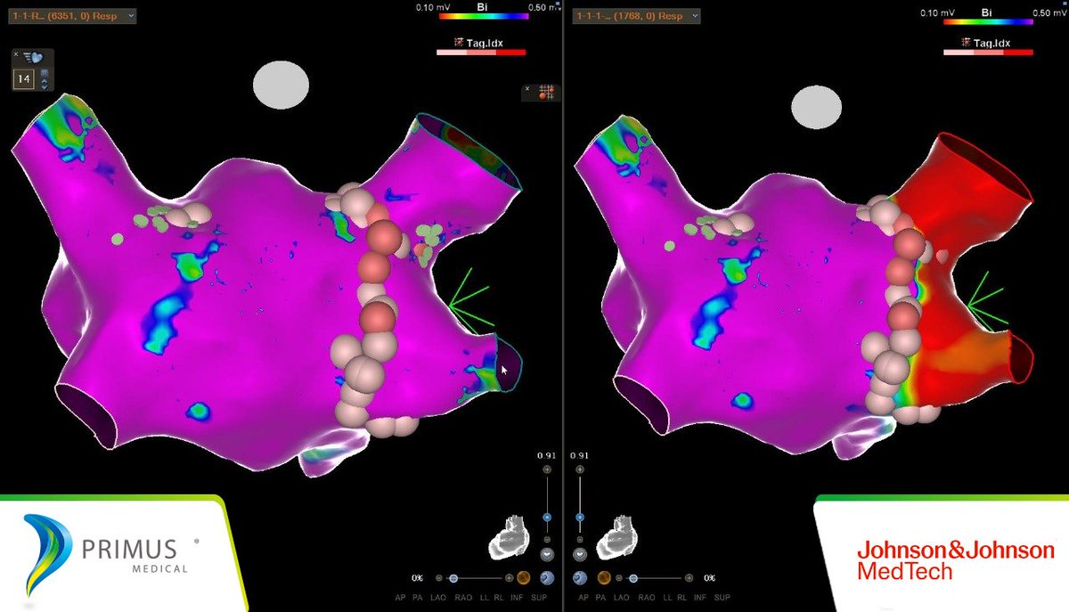Close the small heart-list panel showing 14

[16, 54]
